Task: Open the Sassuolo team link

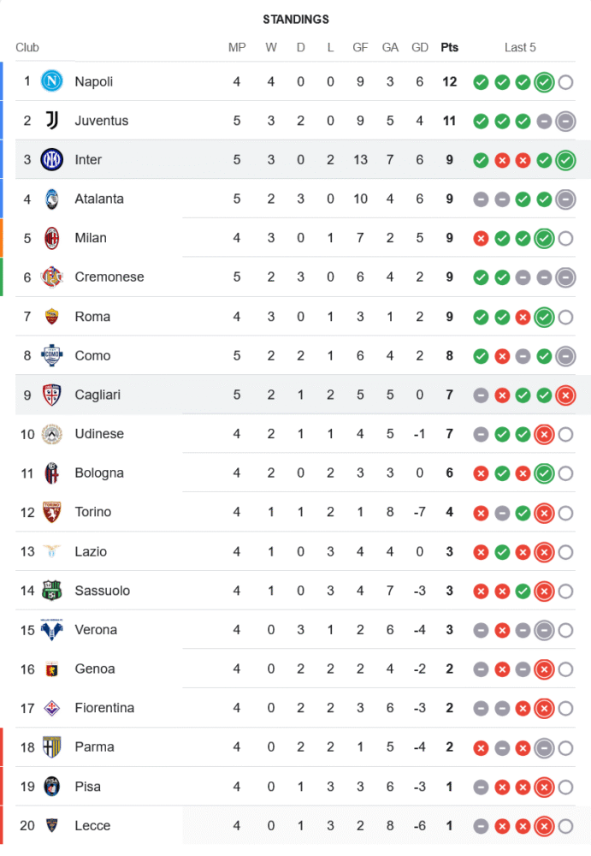Action: [103, 591]
